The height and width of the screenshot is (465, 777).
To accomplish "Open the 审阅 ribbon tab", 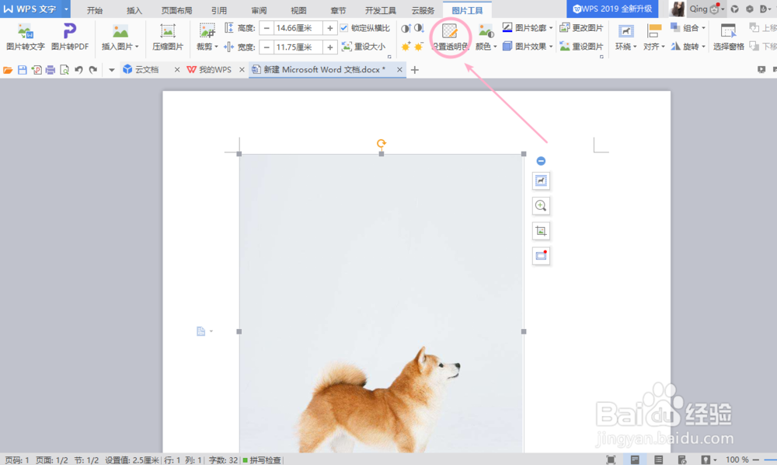I will [260, 10].
